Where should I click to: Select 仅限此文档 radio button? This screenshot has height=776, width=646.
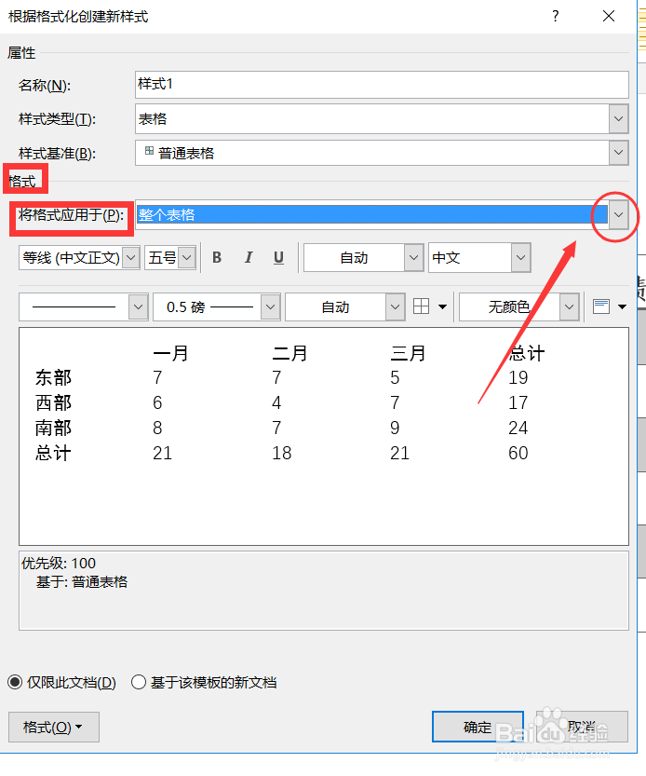[x=15, y=683]
